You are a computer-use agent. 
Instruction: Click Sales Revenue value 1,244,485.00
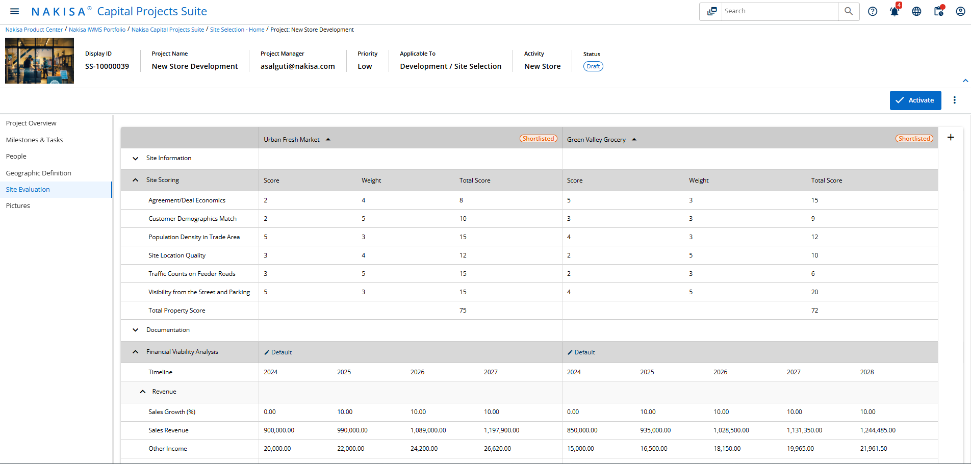pyautogui.click(x=878, y=430)
